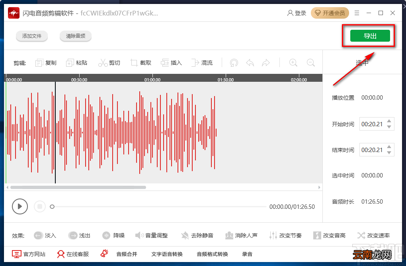The width and height of the screenshot is (406, 266).
Task: Apply the Fade In (淡入) effect
Action: (x=45, y=235)
